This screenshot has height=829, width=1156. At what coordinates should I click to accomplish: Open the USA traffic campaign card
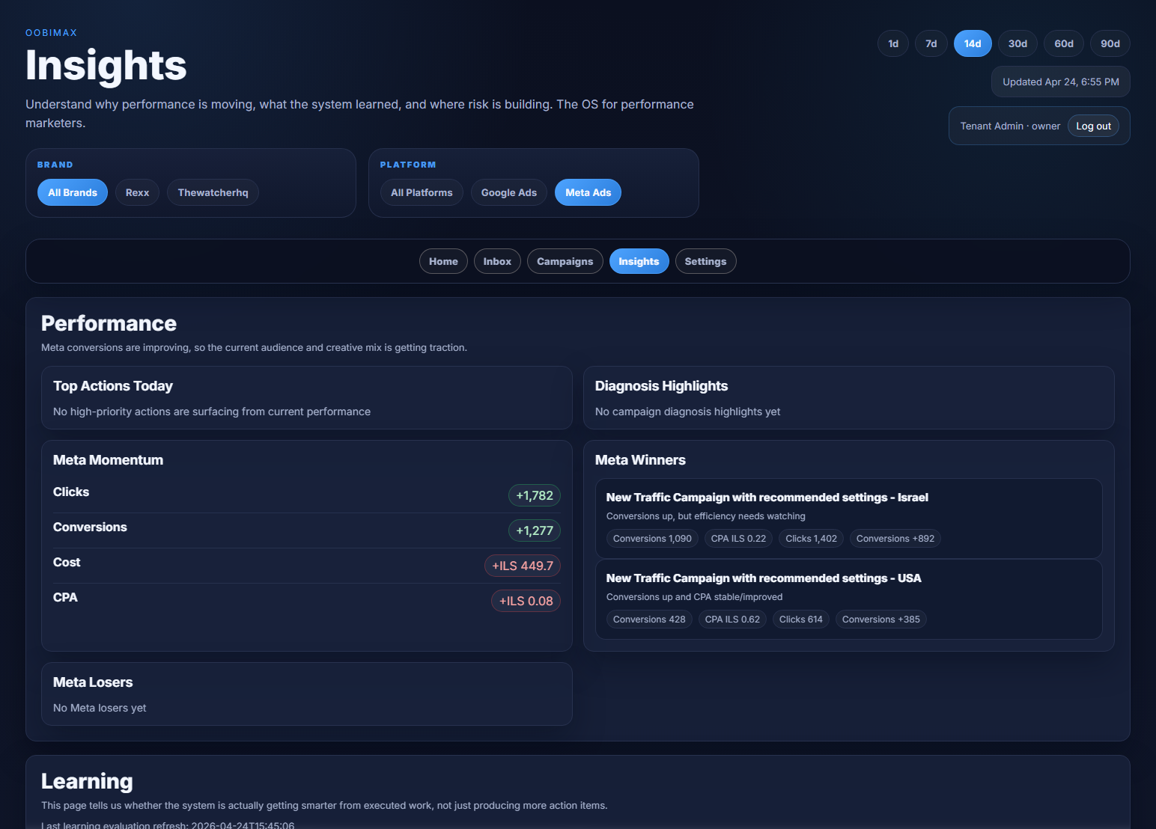pos(763,578)
